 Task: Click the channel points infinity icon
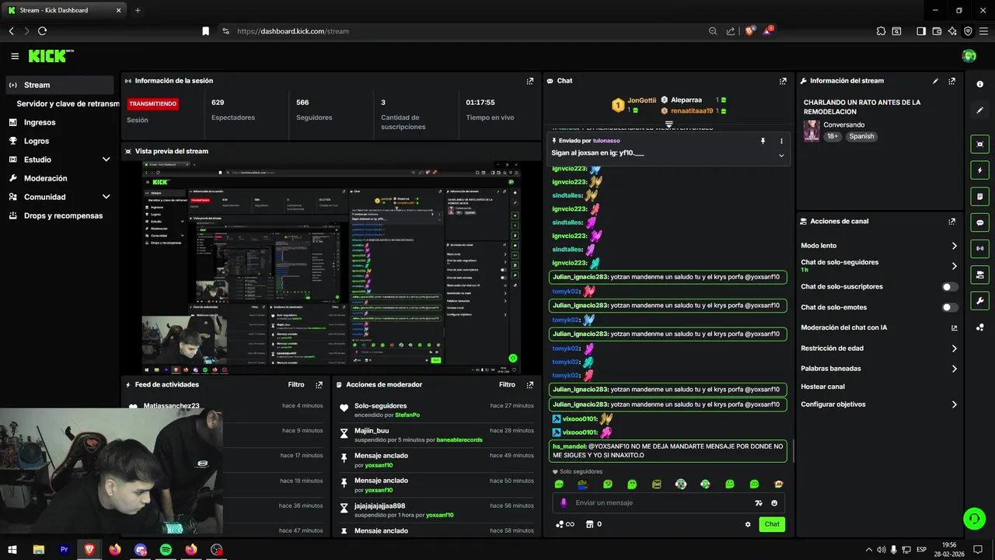point(565,524)
